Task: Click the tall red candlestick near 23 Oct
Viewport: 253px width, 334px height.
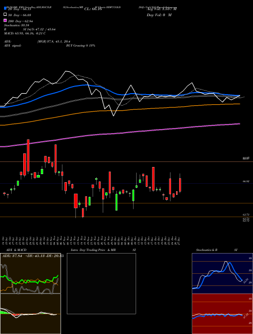Action: 28,155
